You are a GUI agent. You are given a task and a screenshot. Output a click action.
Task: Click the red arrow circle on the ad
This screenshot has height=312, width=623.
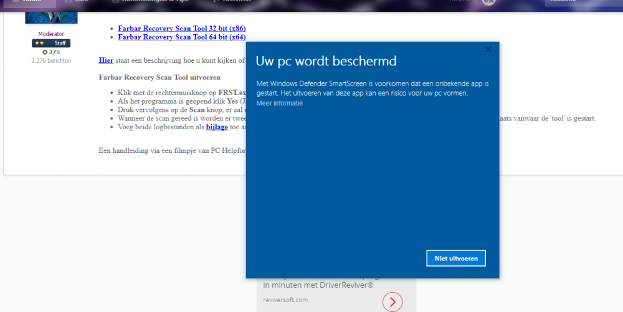(392, 302)
